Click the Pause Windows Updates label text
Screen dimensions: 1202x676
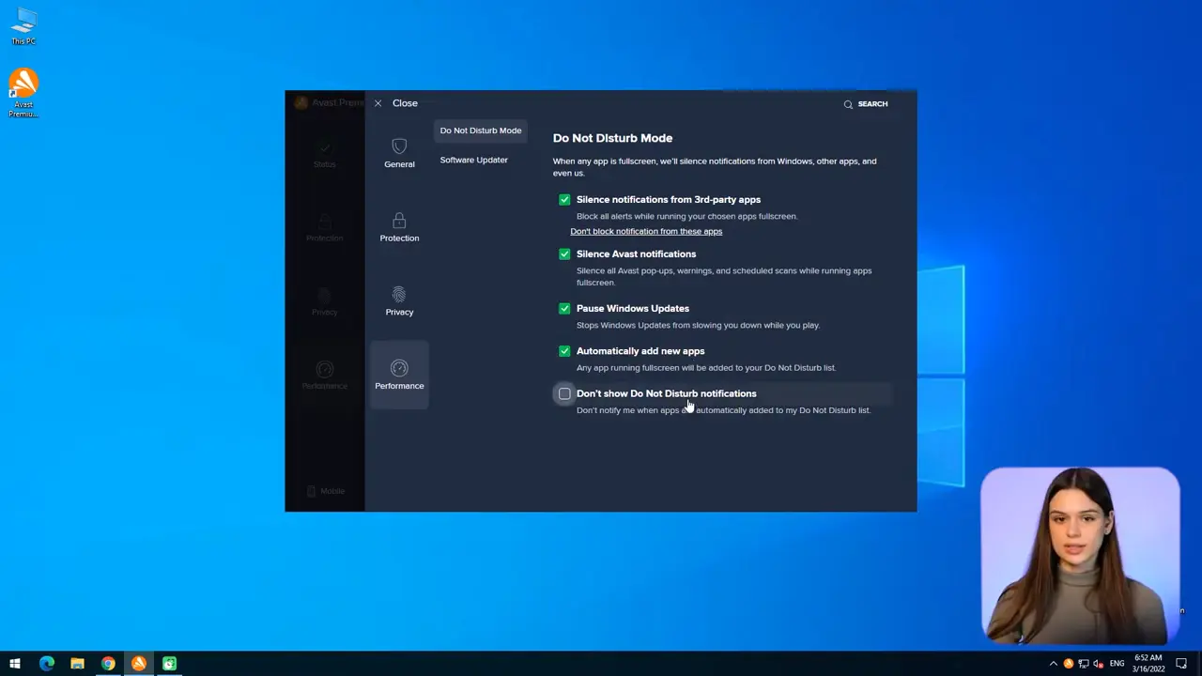pyautogui.click(x=633, y=308)
